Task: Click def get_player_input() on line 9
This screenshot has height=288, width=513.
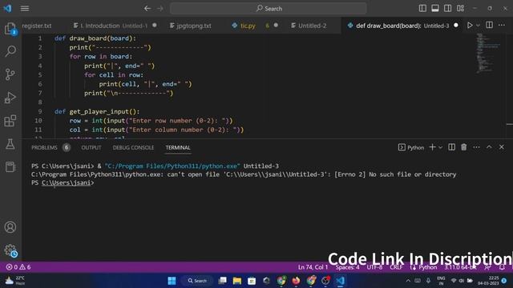Action: pyautogui.click(x=97, y=111)
